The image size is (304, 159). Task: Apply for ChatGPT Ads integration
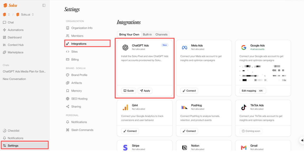[x=145, y=91]
